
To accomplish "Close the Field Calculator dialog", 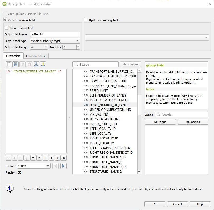I will [x=210, y=4].
